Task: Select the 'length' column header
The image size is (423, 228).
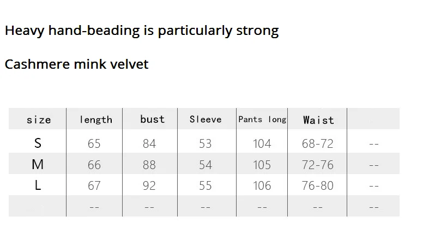Action: (96, 119)
